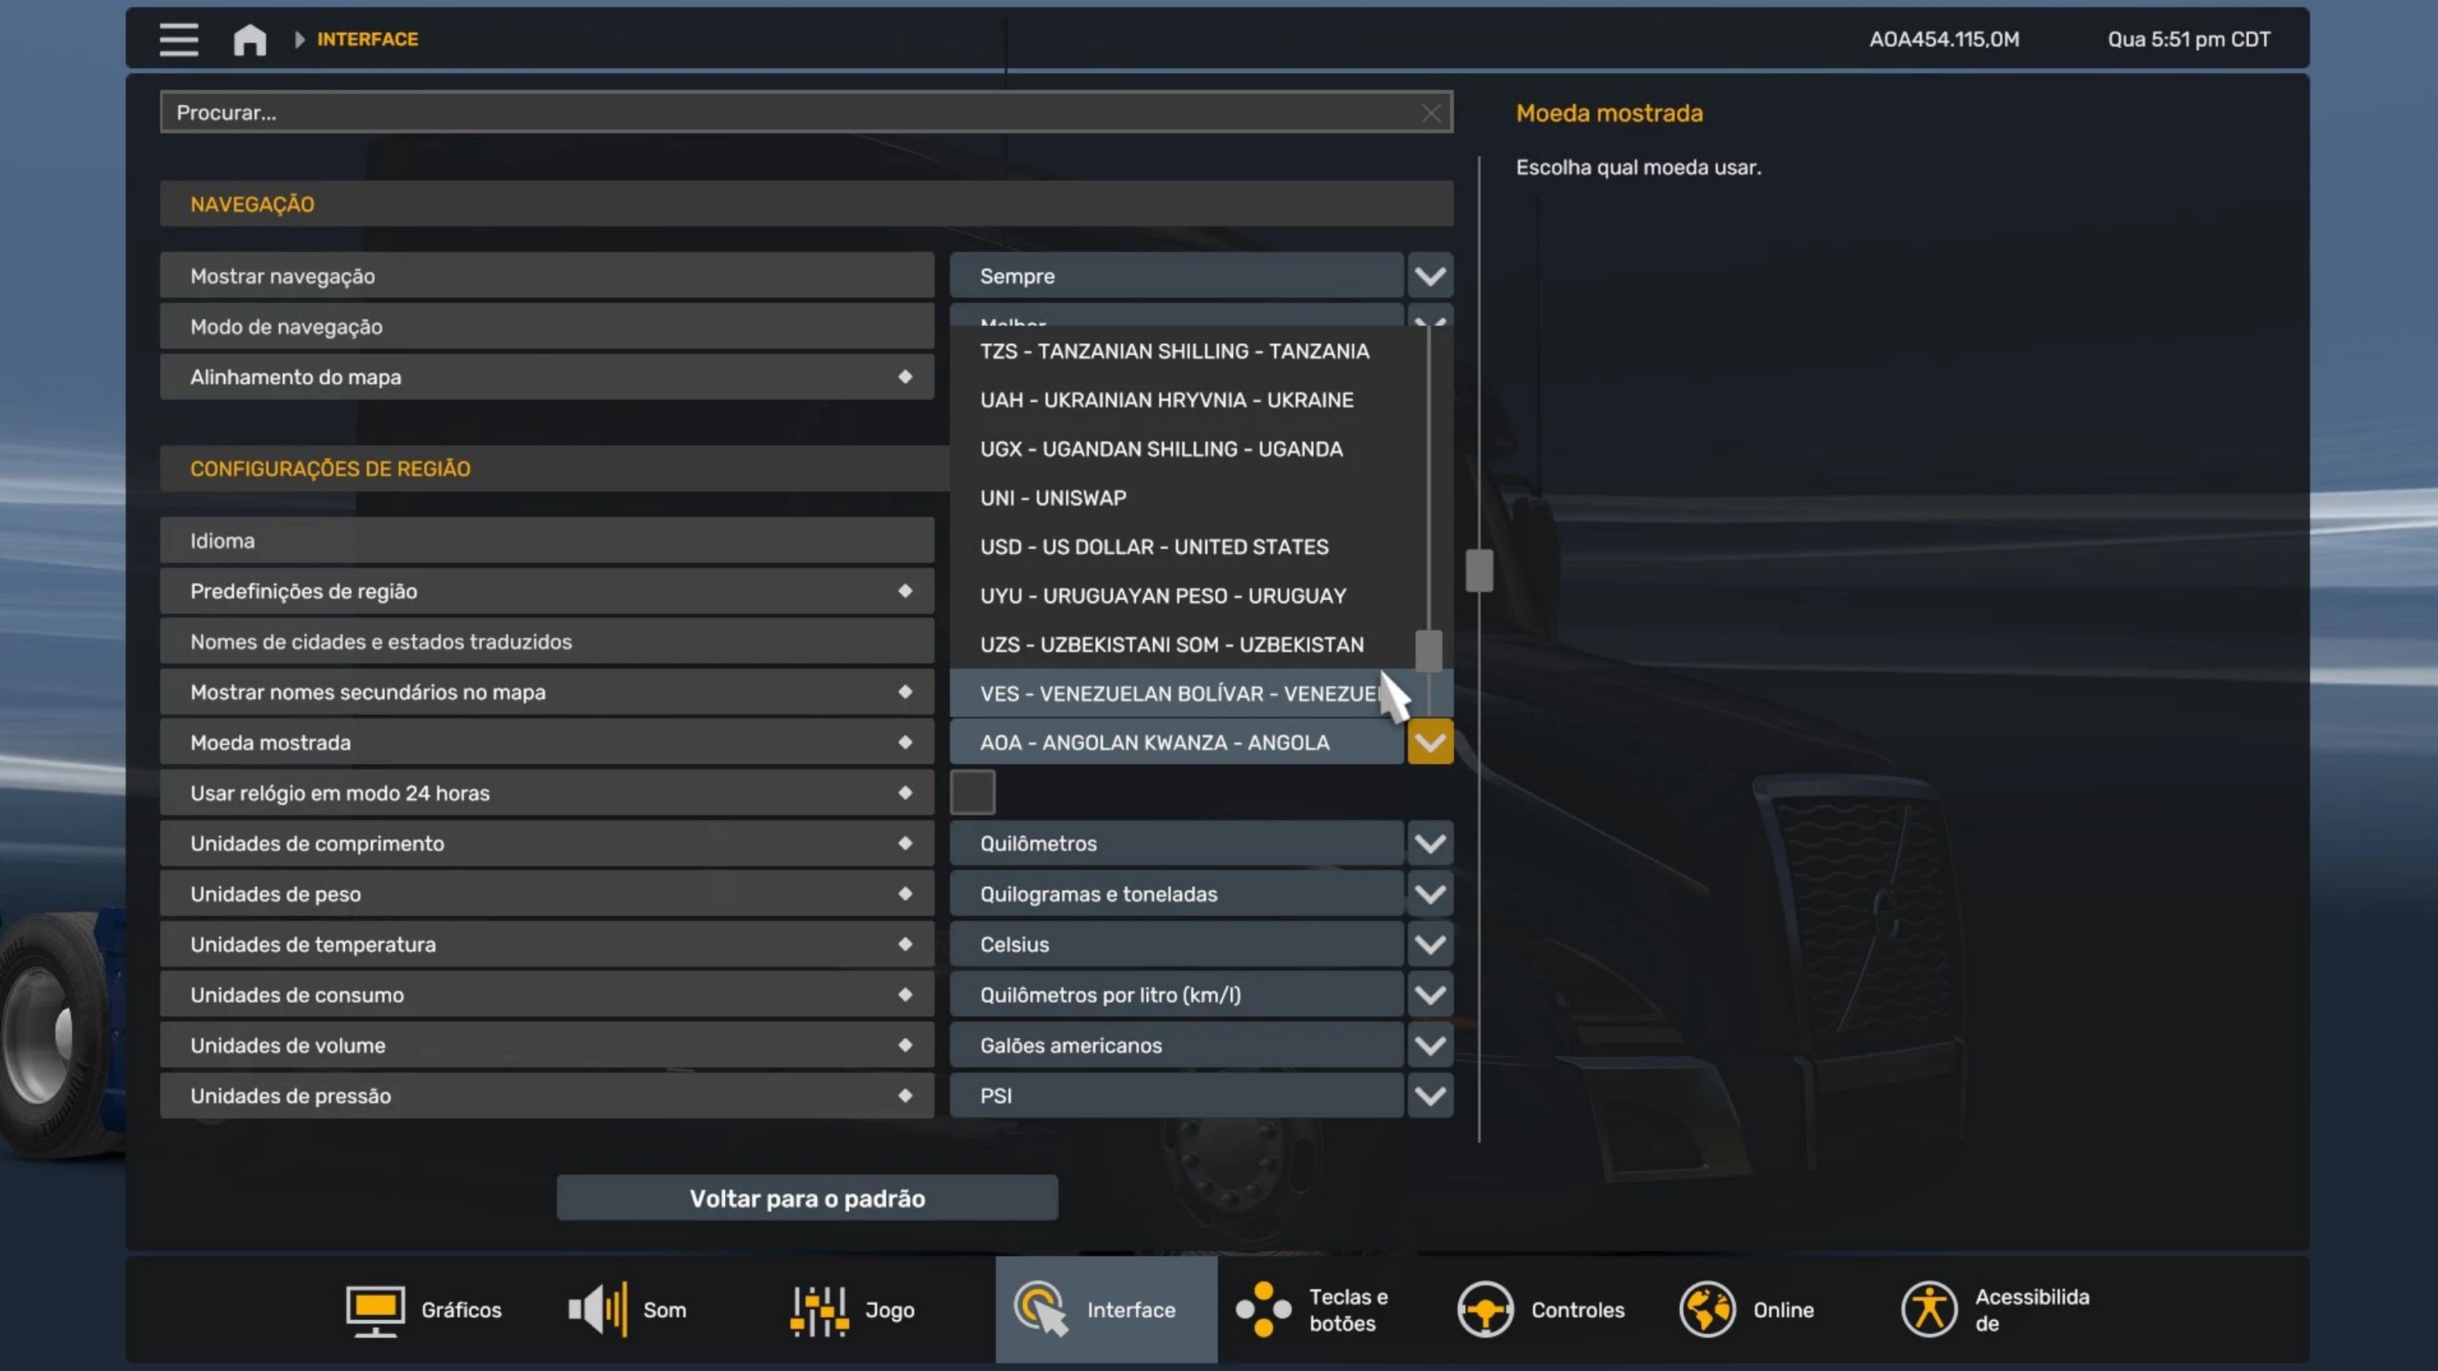The width and height of the screenshot is (2438, 1371).
Task: Click Voltar para o padrão button
Action: pyautogui.click(x=807, y=1198)
